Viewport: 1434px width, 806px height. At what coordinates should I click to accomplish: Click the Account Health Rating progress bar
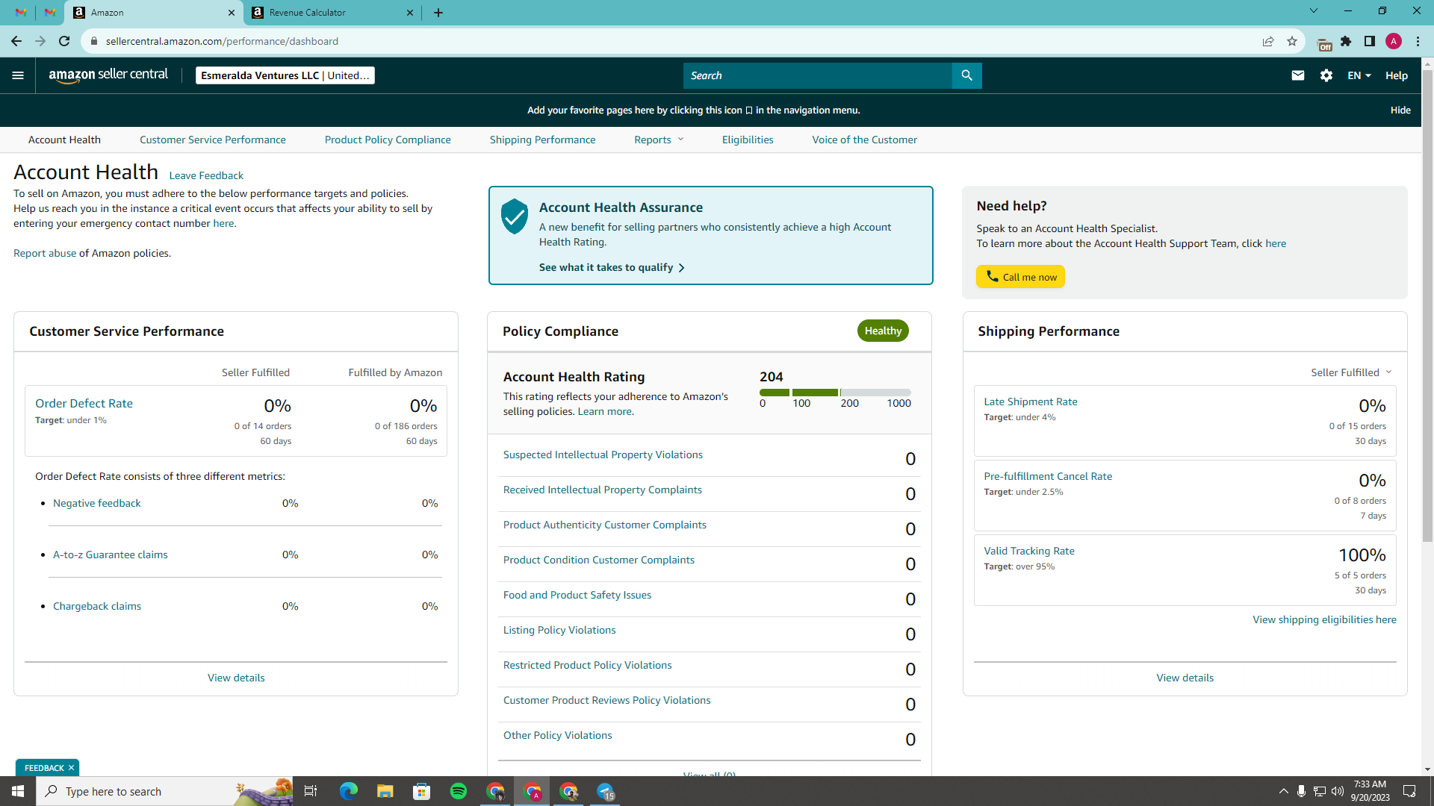click(x=835, y=392)
